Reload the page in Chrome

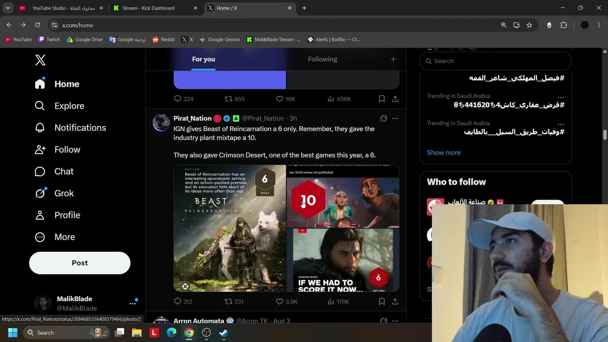[38, 25]
